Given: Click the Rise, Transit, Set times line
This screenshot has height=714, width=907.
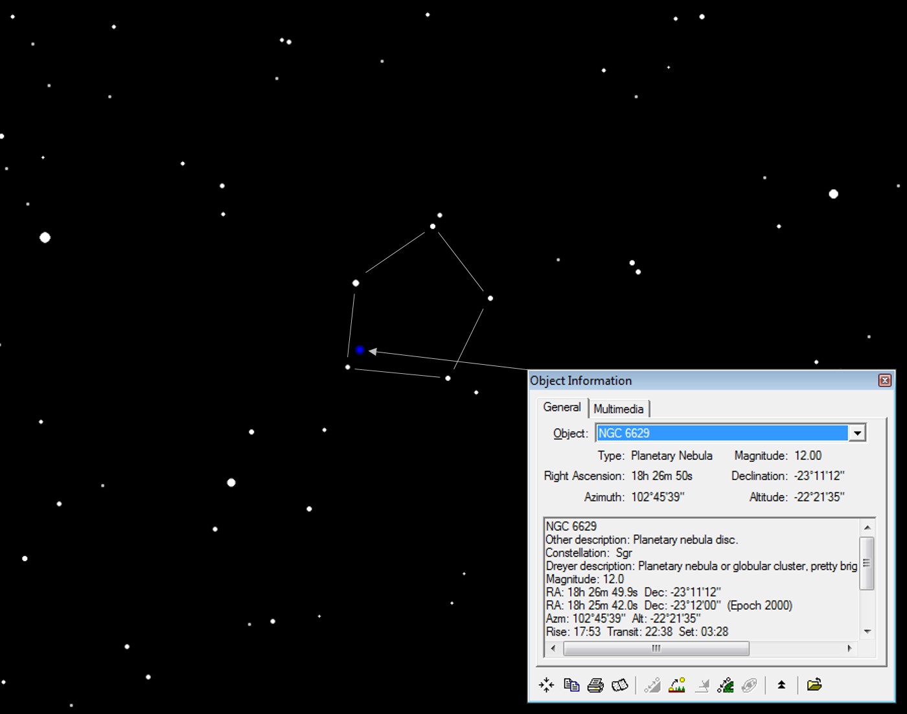Looking at the screenshot, I should click(637, 632).
